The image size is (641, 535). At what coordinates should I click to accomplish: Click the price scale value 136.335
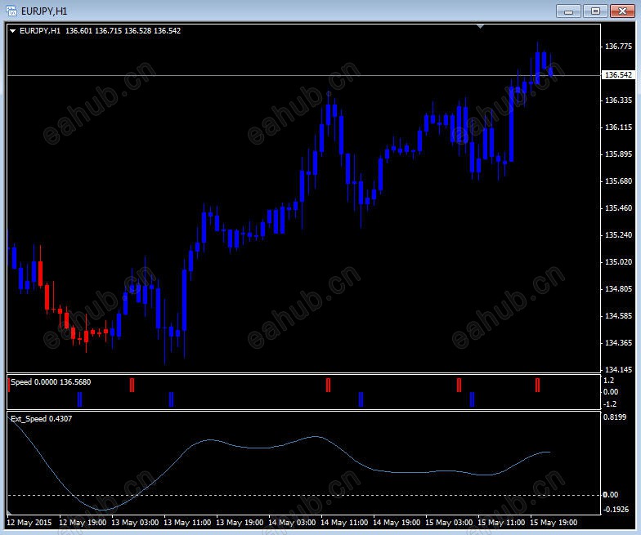(x=618, y=100)
